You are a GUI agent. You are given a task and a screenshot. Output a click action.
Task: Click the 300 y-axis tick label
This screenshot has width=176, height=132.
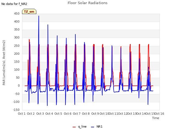[17, 38]
